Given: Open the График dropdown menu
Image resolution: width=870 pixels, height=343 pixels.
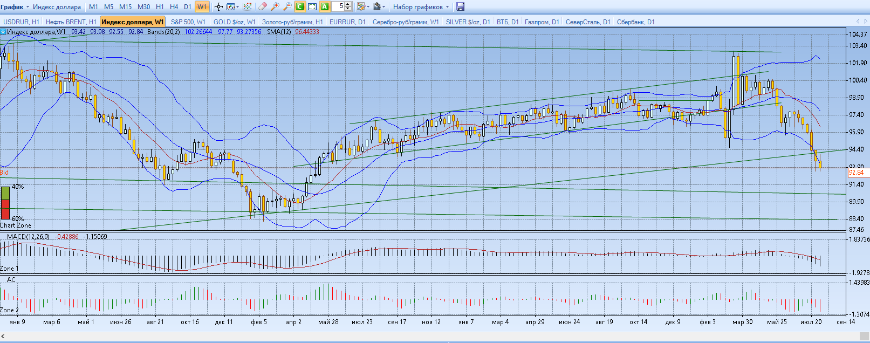Looking at the screenshot, I should (x=15, y=7).
